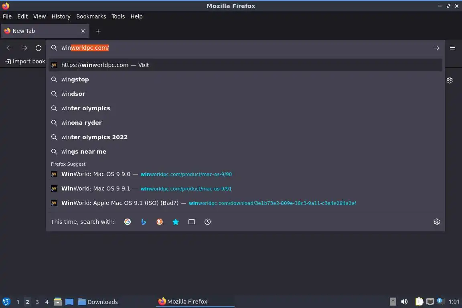This screenshot has height=308, width=462.
Task: Search with Bing one-off icon
Action: pos(144,222)
